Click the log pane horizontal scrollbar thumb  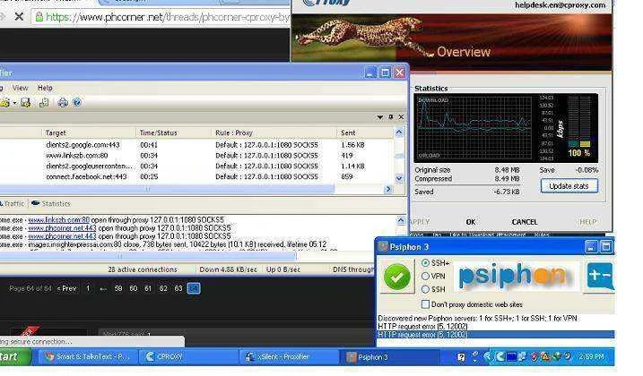click(x=147, y=256)
